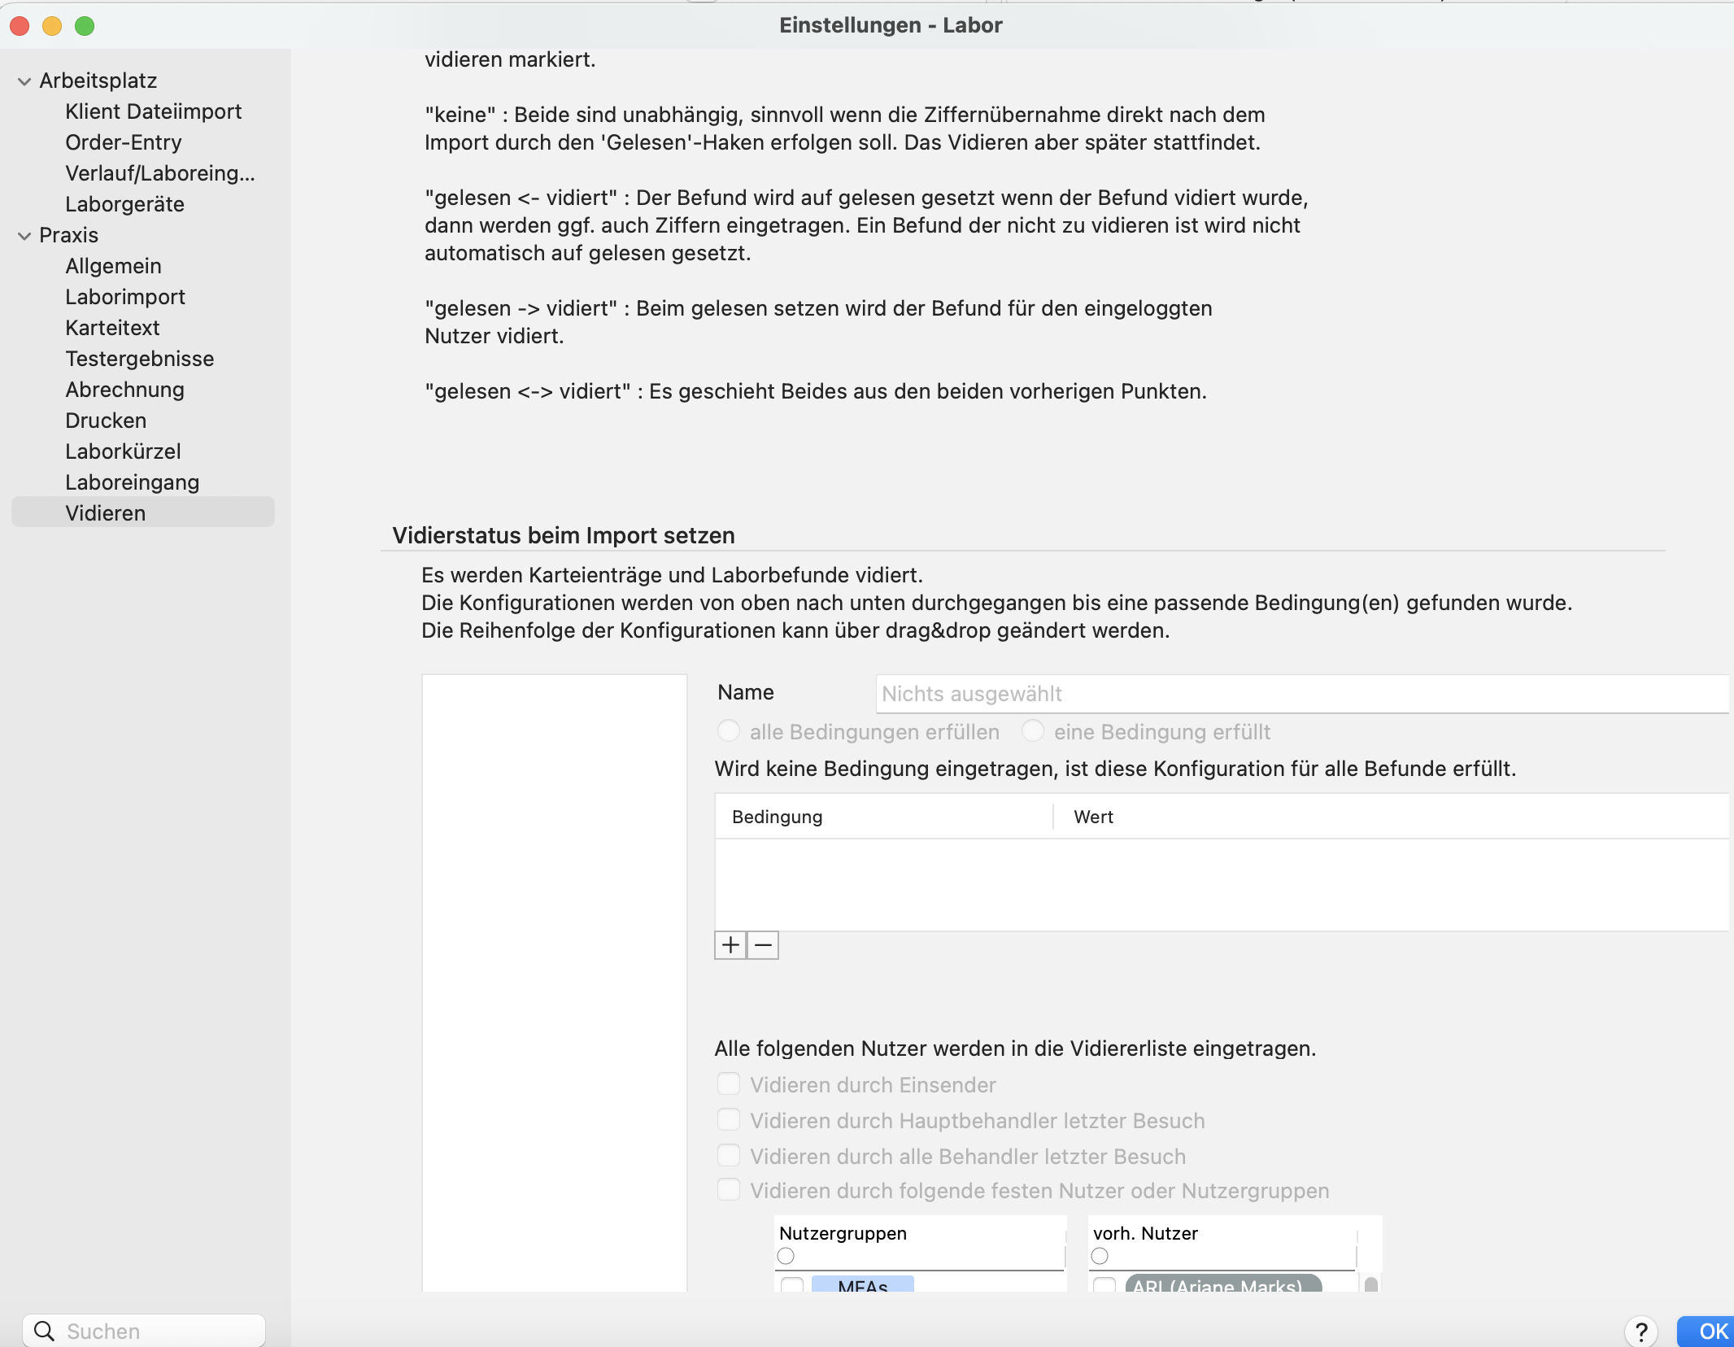Image resolution: width=1734 pixels, height=1347 pixels.
Task: Check the MFAs group checkbox
Action: click(x=792, y=1285)
